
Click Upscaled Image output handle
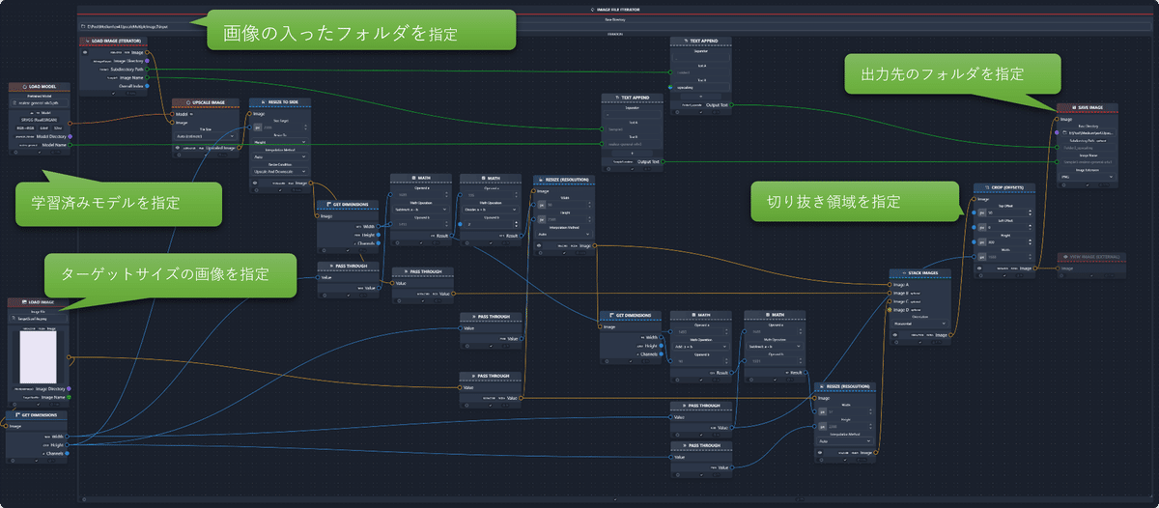pos(239,148)
